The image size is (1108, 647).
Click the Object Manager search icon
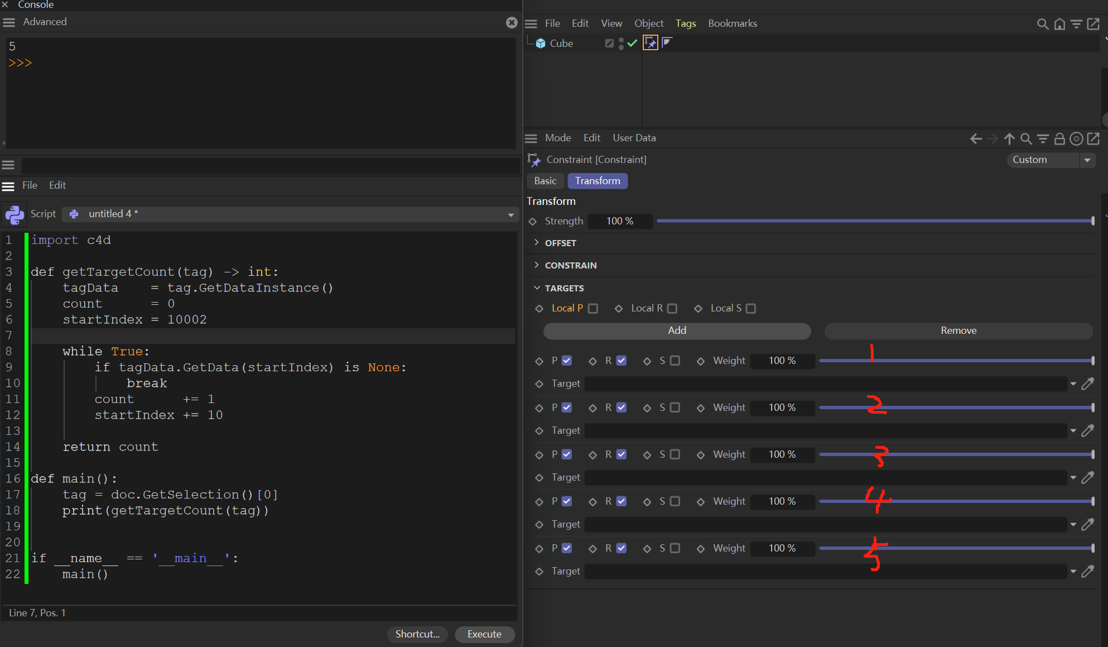tap(1042, 24)
